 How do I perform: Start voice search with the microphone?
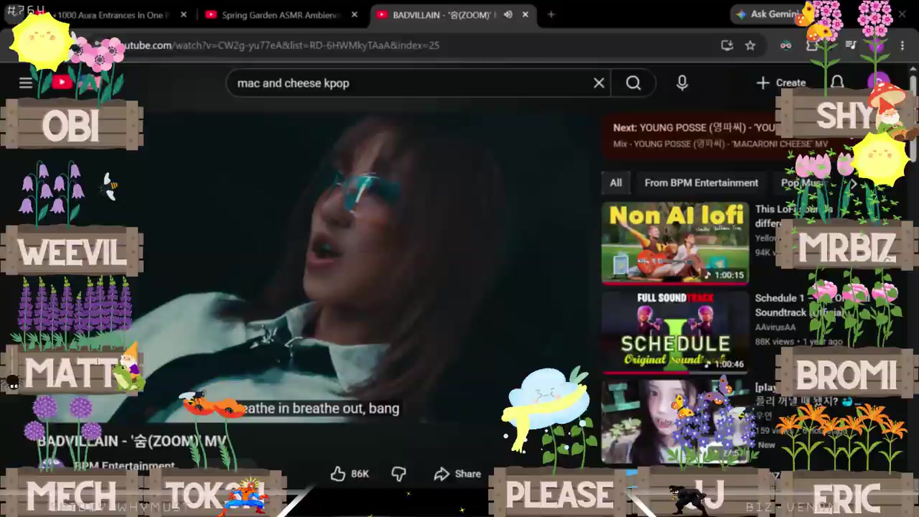[x=682, y=83]
